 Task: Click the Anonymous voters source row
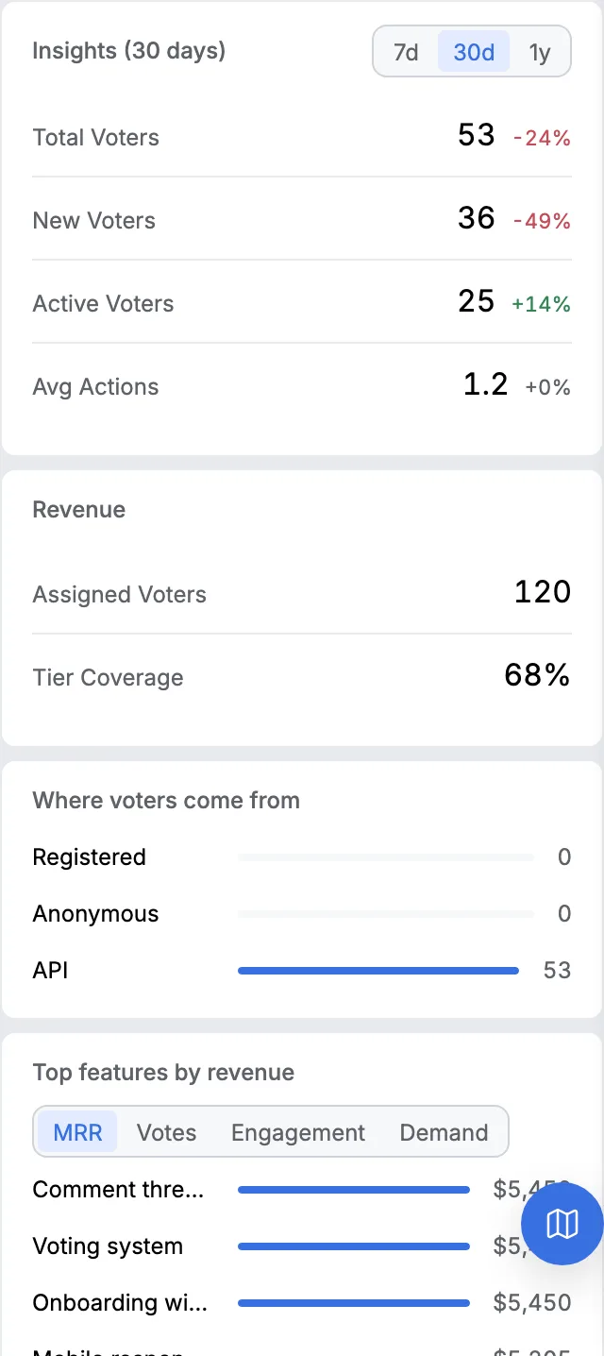tap(302, 914)
